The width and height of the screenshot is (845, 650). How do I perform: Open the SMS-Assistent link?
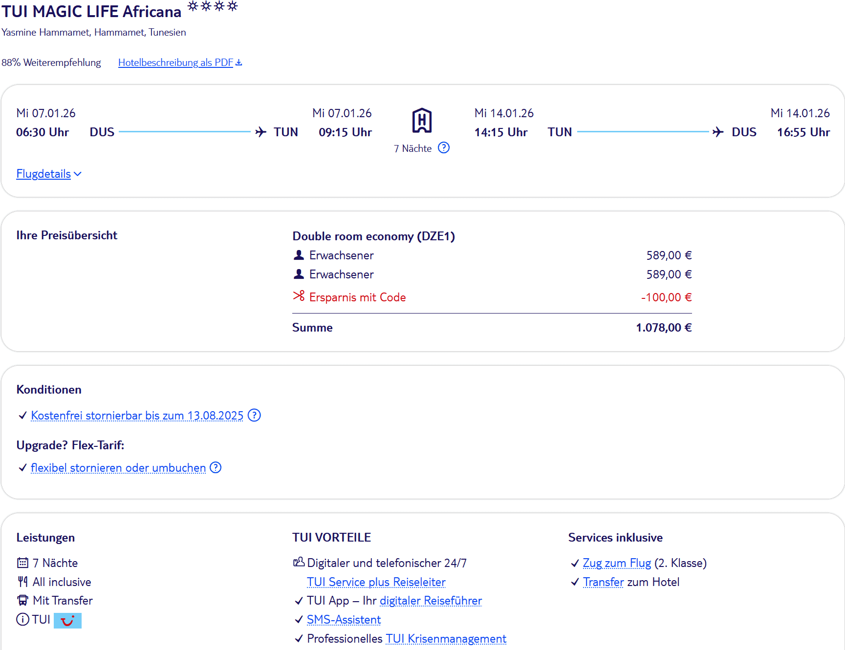click(x=344, y=620)
